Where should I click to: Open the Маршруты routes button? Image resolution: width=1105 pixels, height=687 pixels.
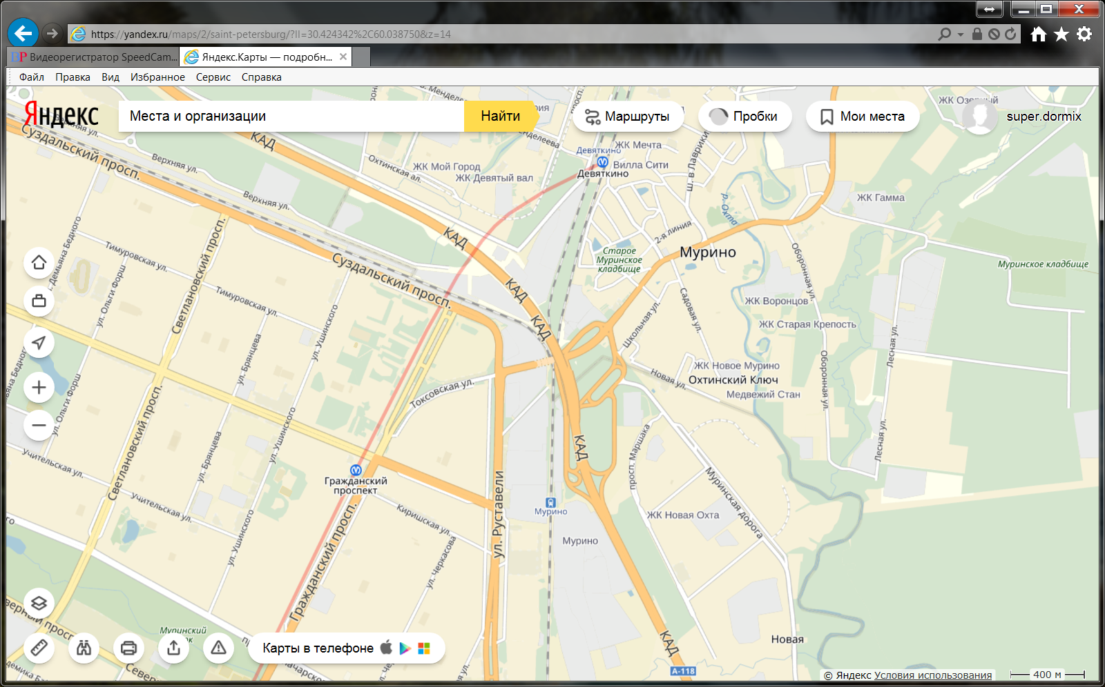click(627, 117)
